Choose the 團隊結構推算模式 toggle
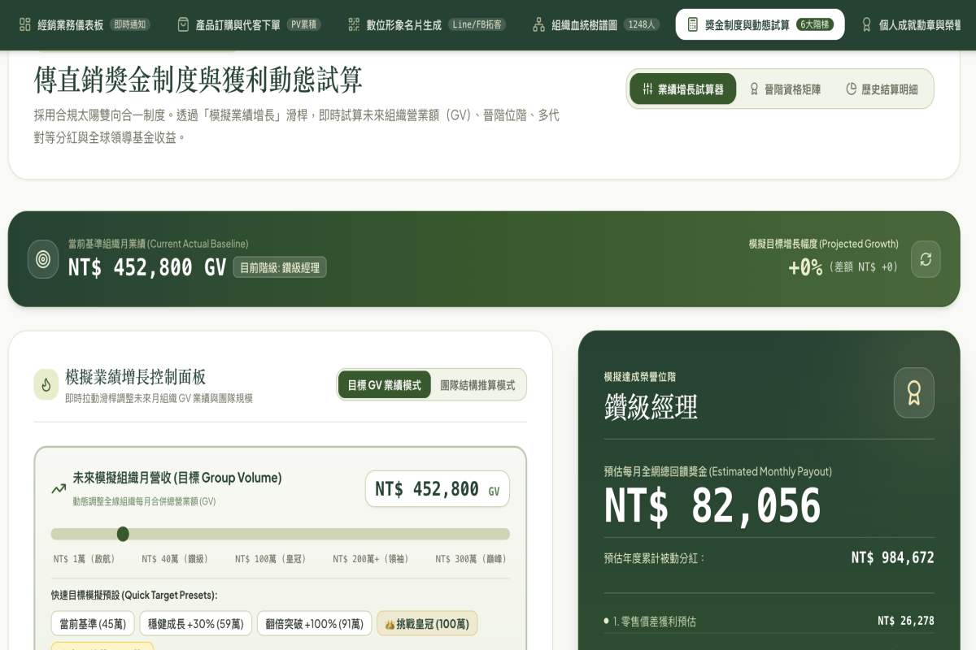976x650 pixels. click(478, 385)
